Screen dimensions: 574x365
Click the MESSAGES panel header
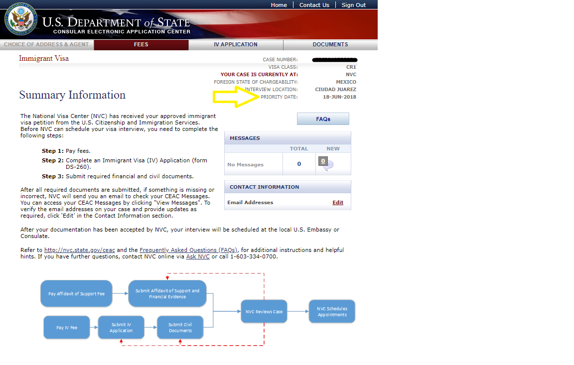coord(287,138)
